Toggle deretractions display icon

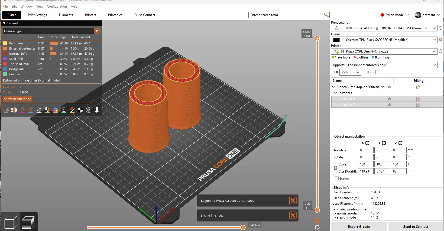[x=31, y=110]
